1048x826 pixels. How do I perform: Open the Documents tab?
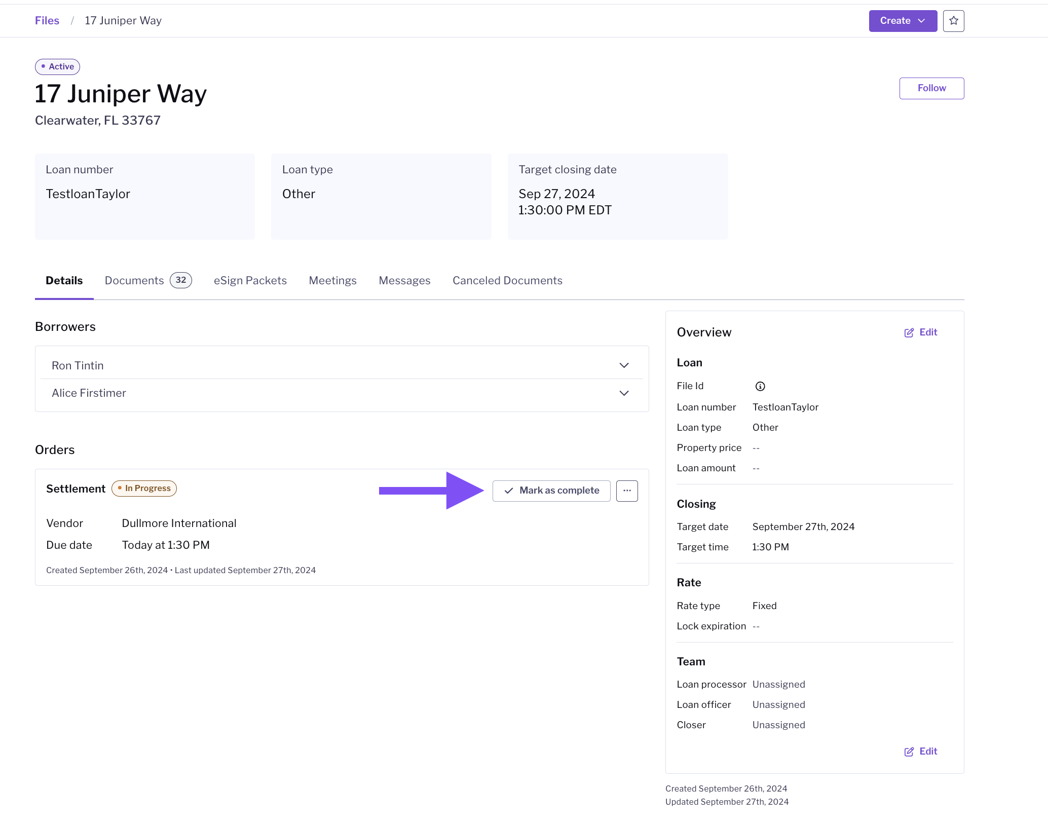coord(148,280)
